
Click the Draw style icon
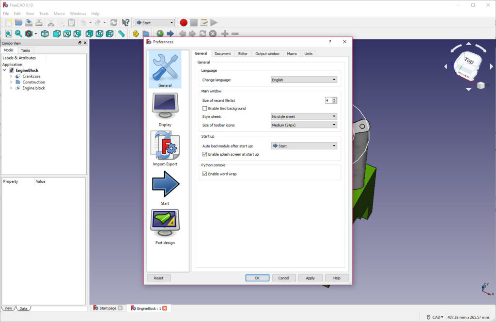click(x=29, y=33)
